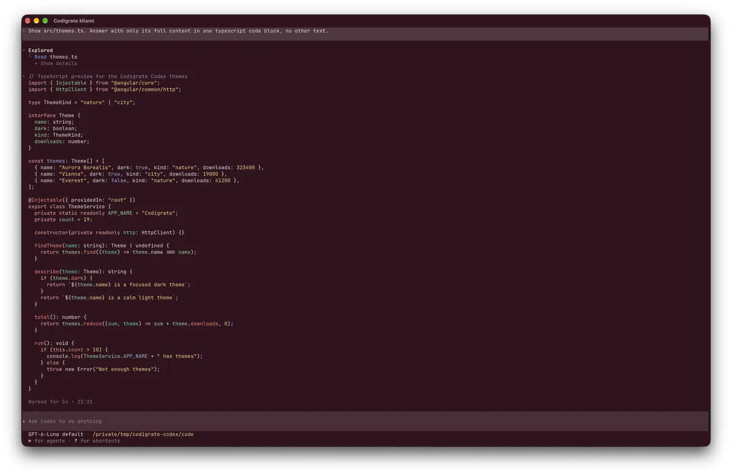
Task: Click the 'is a calm light theme' return line
Action: (x=109, y=298)
